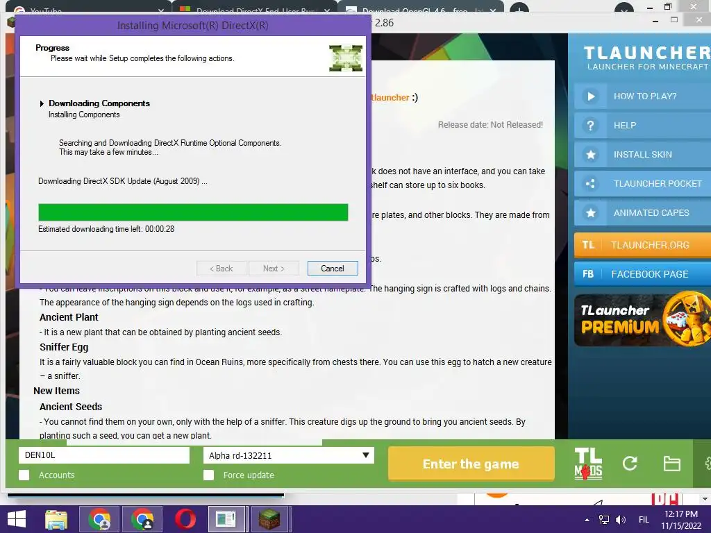Click the Sniffer Egg heading
Image resolution: width=711 pixels, height=533 pixels.
[64, 347]
